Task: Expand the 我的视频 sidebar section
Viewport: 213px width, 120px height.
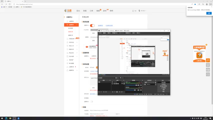Action: (x=77, y=56)
